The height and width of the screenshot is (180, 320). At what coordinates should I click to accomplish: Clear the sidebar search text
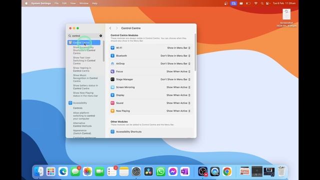click(101, 35)
